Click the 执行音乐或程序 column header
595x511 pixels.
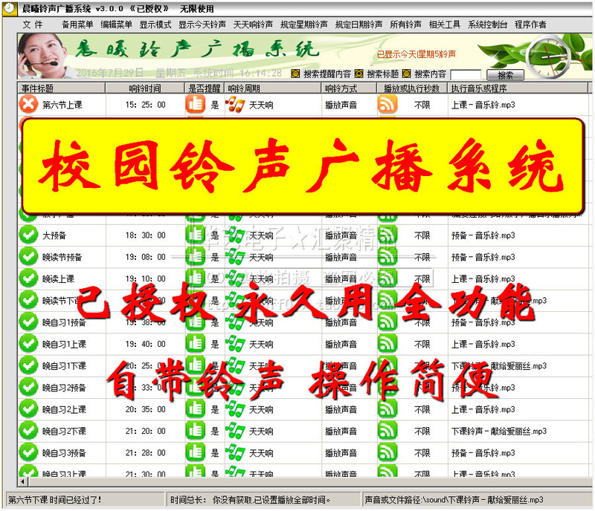[x=518, y=88]
